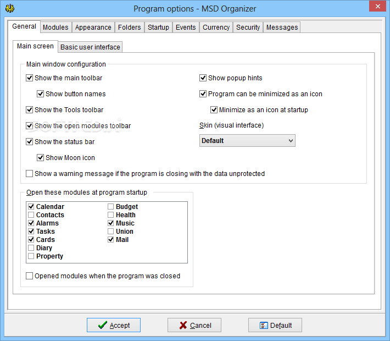Toggle Show button names checkbox

(x=40, y=94)
